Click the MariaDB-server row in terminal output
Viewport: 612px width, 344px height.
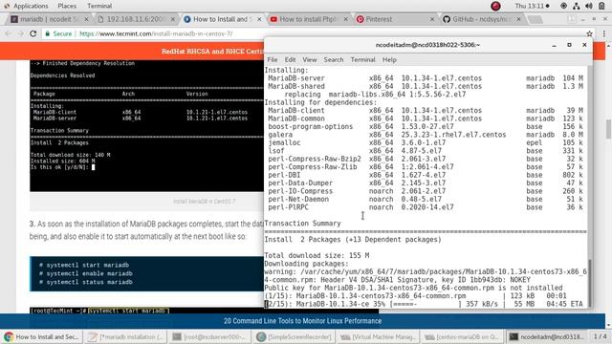tap(425, 78)
